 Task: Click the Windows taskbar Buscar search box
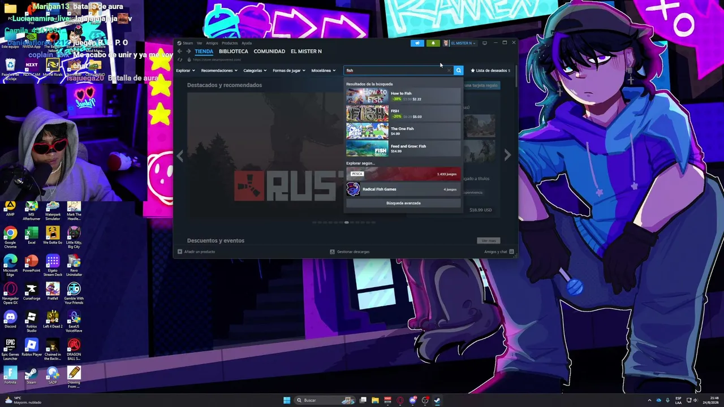point(325,400)
